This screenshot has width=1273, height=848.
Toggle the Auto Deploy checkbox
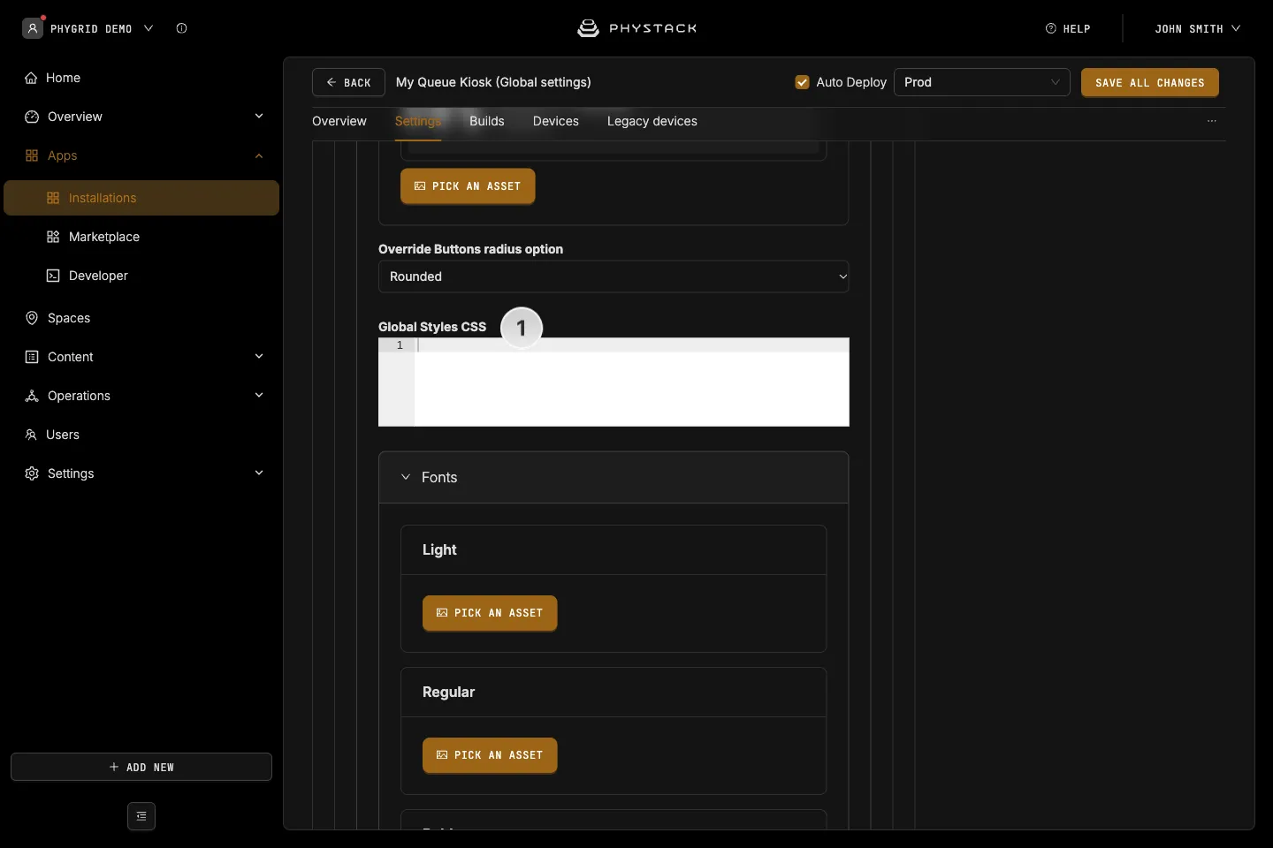pyautogui.click(x=803, y=82)
